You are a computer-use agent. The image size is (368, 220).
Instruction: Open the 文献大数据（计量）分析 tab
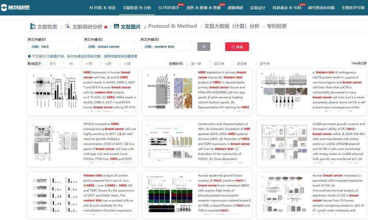tap(232, 26)
